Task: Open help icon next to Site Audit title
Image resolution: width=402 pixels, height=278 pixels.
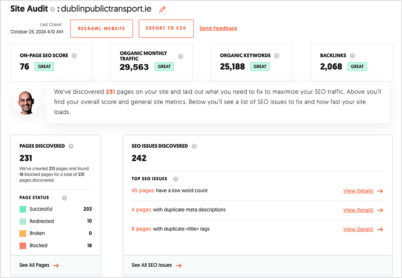Action: 53,9
